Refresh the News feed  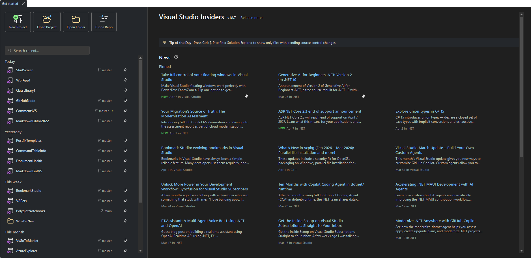[176, 57]
